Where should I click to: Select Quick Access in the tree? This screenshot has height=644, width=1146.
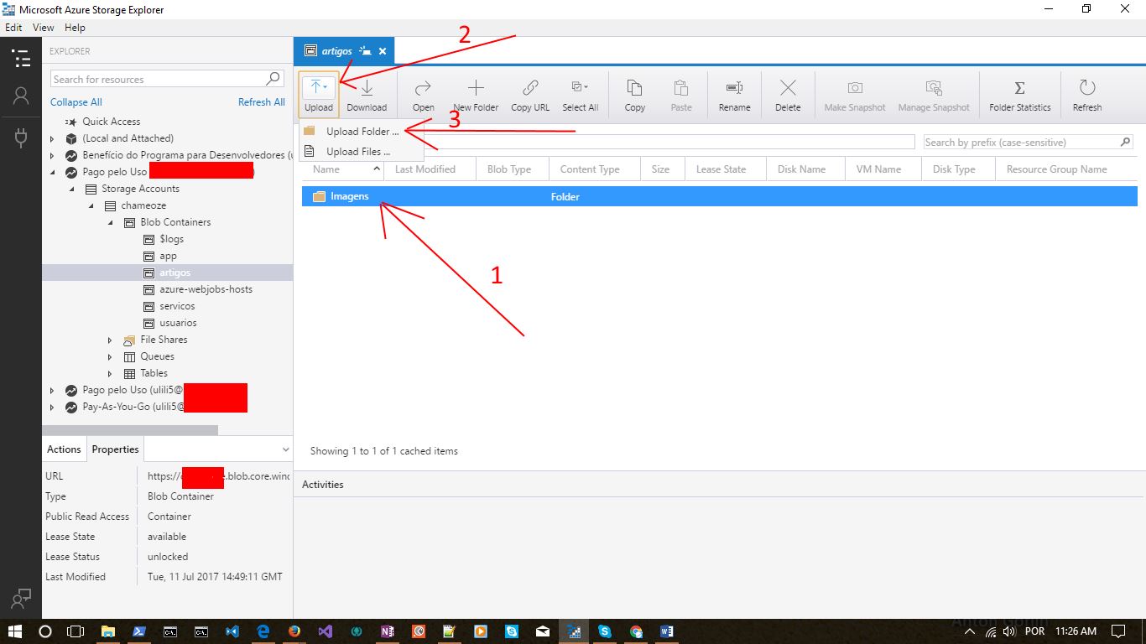[x=111, y=122]
